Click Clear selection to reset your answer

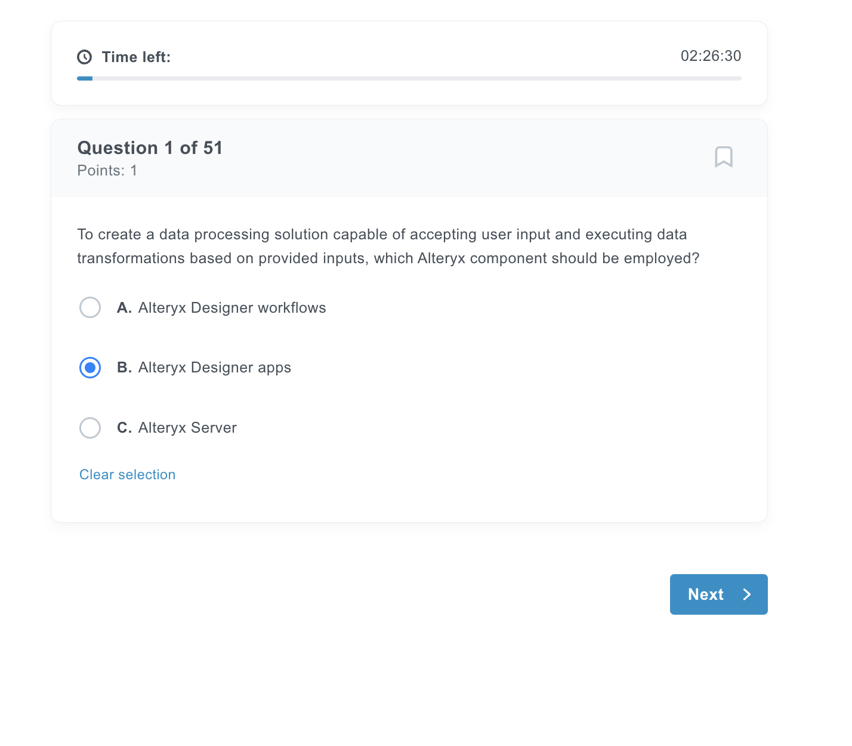point(127,474)
